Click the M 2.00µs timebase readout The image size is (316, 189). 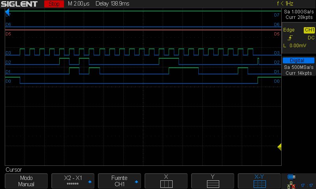[x=79, y=4]
